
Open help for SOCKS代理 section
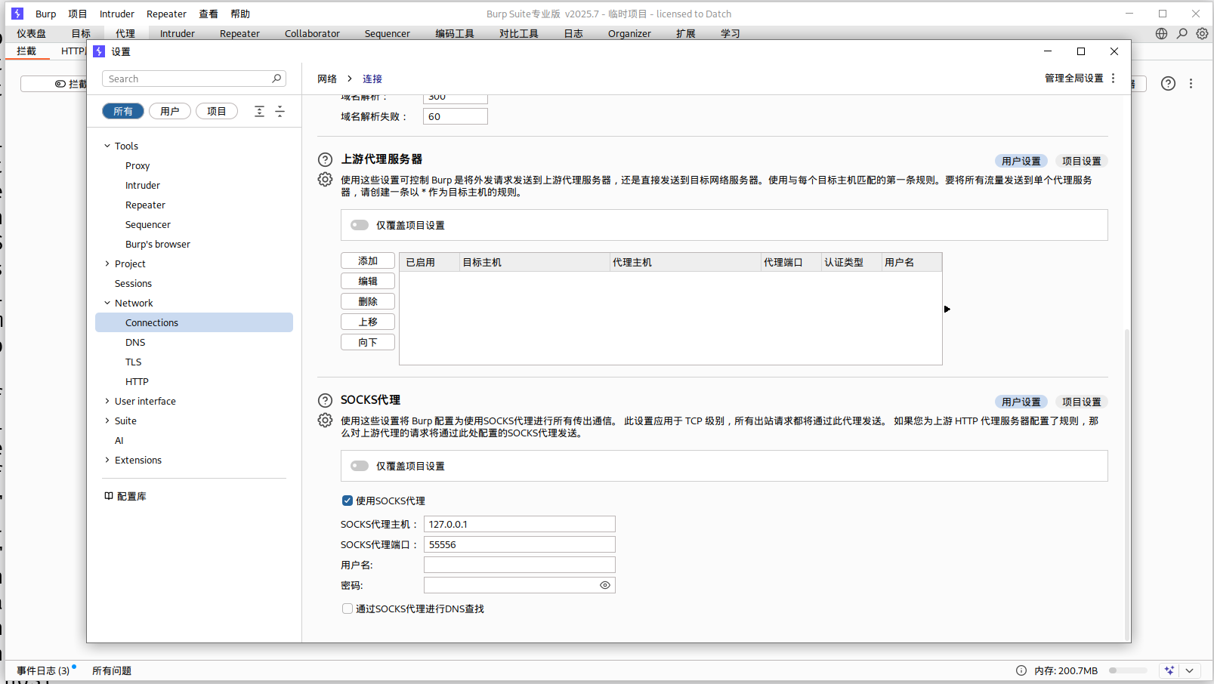(x=325, y=400)
